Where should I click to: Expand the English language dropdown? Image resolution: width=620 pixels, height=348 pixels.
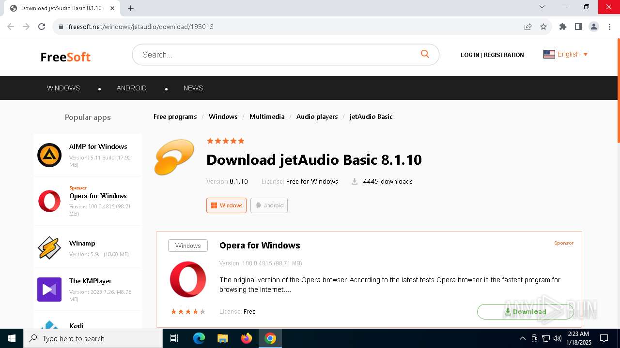point(566,54)
